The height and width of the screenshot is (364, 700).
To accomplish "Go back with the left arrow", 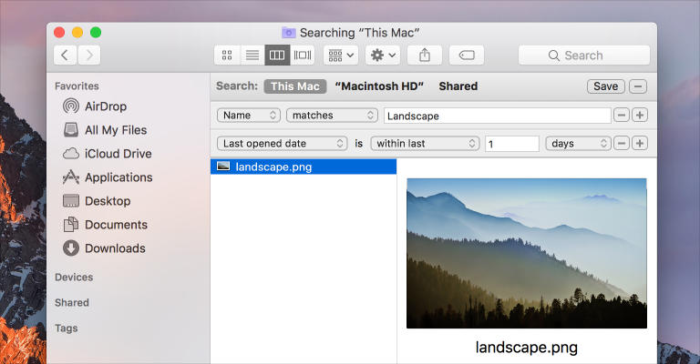I will pos(65,56).
